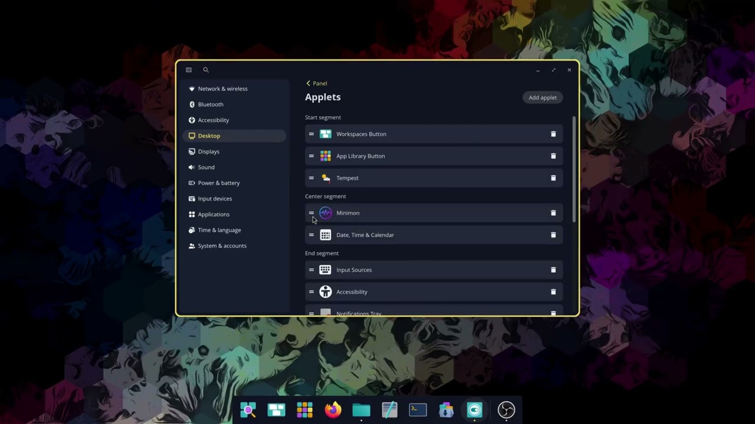Delete the Tempest applet
Image resolution: width=755 pixels, height=424 pixels.
click(x=553, y=178)
